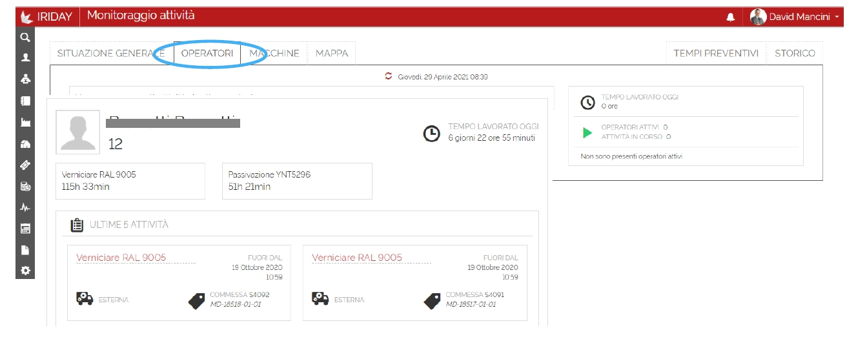Viewport: 867px width, 341px height.
Task: Open the activity pulse icon in sidebar
Action: click(25, 208)
